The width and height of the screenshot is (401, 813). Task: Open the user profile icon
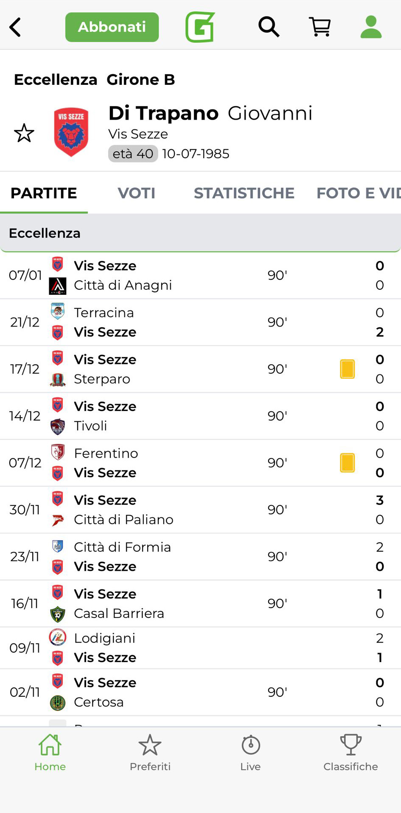coord(371,27)
